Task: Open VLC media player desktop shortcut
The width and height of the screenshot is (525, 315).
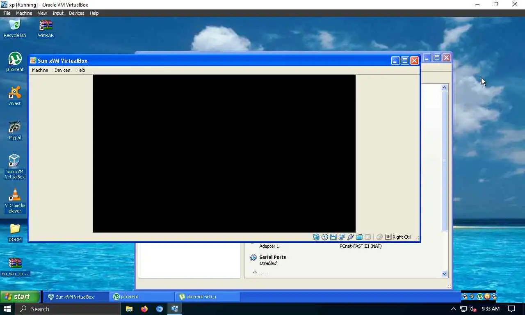Action: (15, 201)
